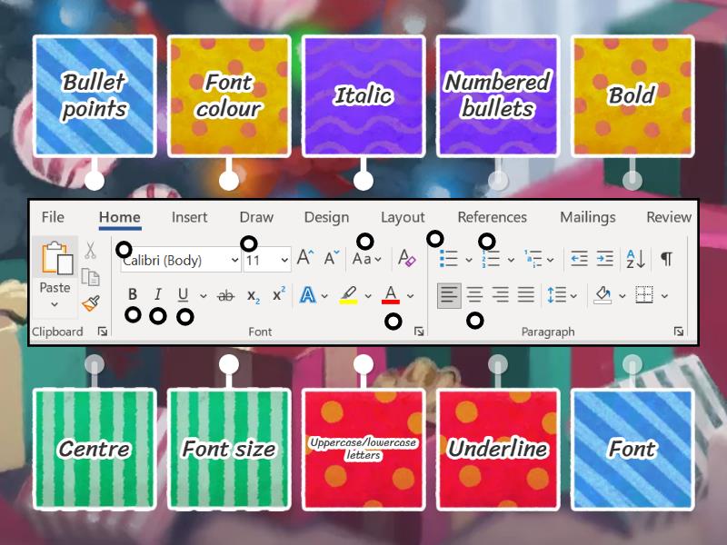The width and height of the screenshot is (727, 545).
Task: Click the Sort A to Z icon
Action: pos(635,259)
